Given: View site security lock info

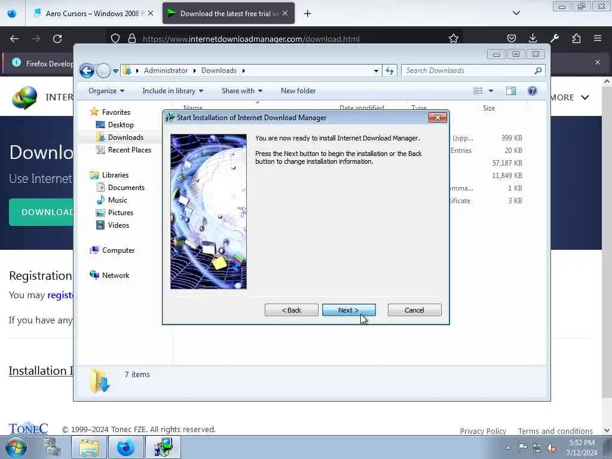Looking at the screenshot, I should pyautogui.click(x=132, y=39).
